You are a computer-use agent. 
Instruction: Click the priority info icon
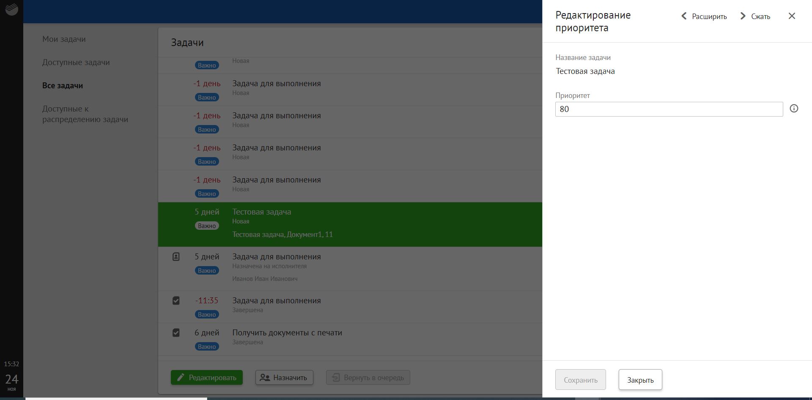tap(794, 109)
